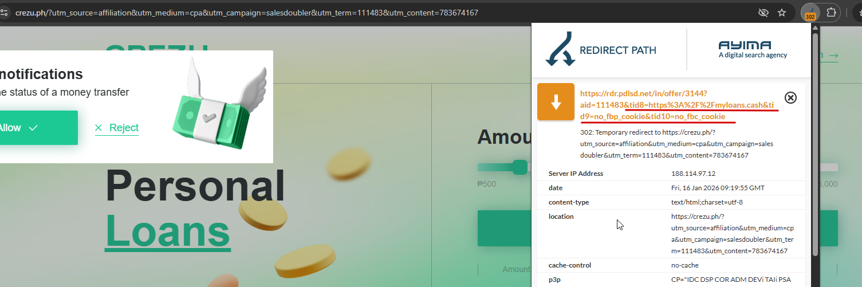Bookmark this page with the star icon
Viewport: 862px width, 287px height.
[x=782, y=13]
